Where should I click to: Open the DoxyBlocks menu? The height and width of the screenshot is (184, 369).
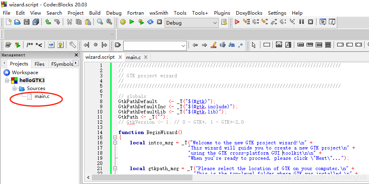pos(249,13)
